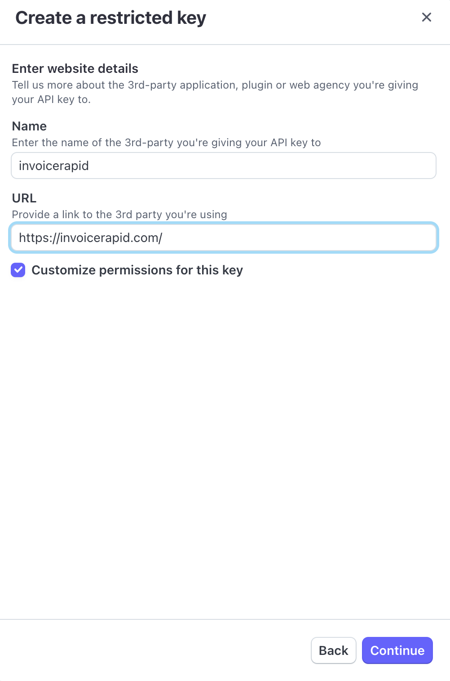450x681 pixels.
Task: Focus the URL field with https://invoicerapid.com/
Action: [x=223, y=238]
